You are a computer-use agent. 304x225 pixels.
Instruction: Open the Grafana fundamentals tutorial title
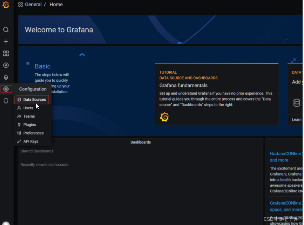tap(183, 85)
